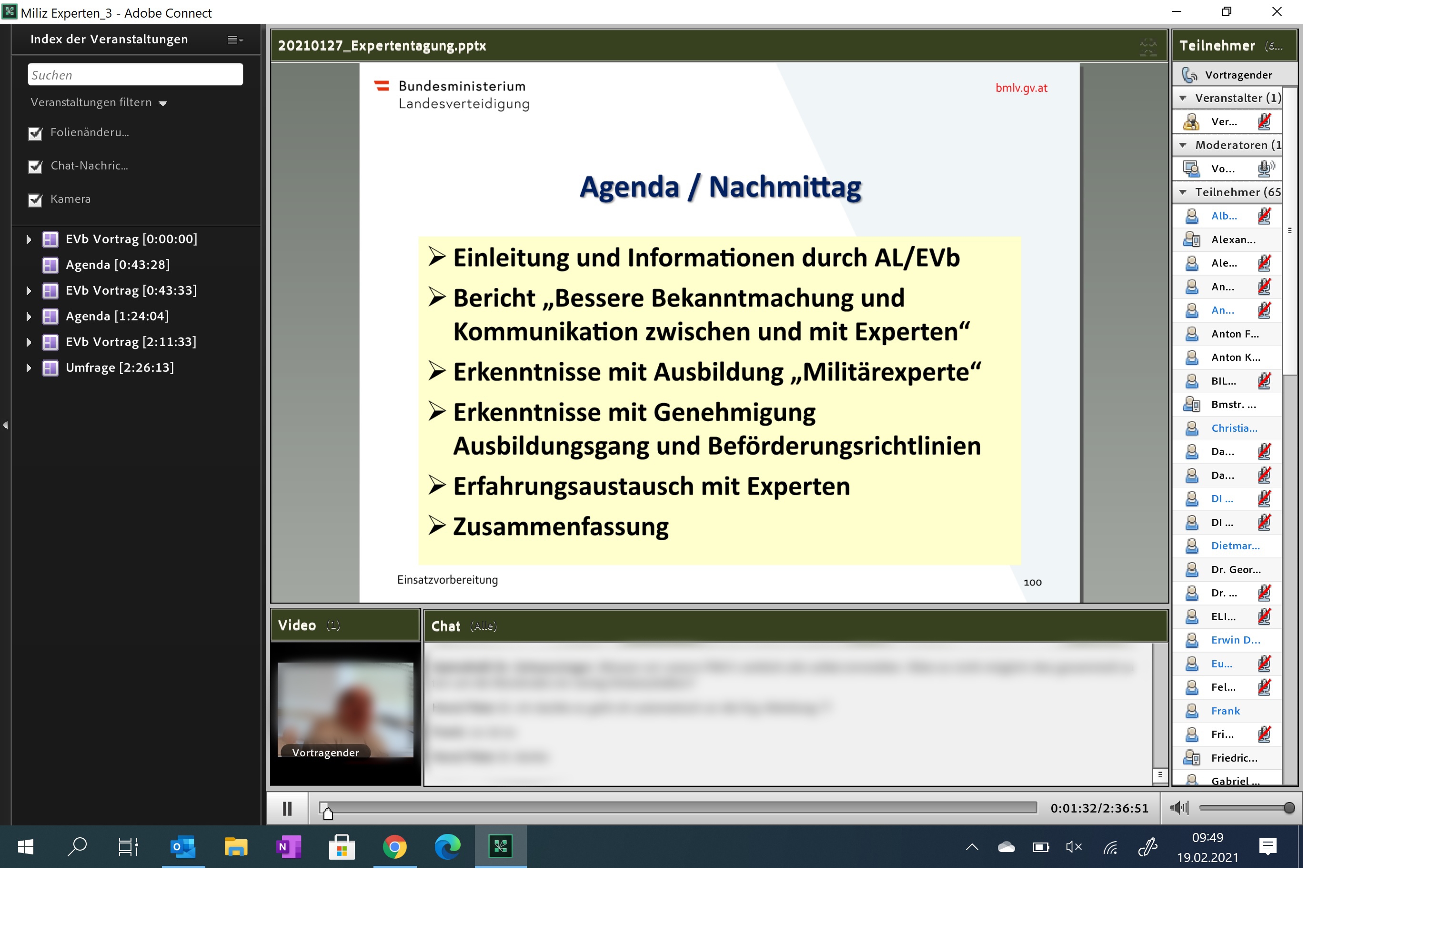Select Umfrage [2:26:13] event entry
Screen dimensions: 1429x952
point(119,368)
